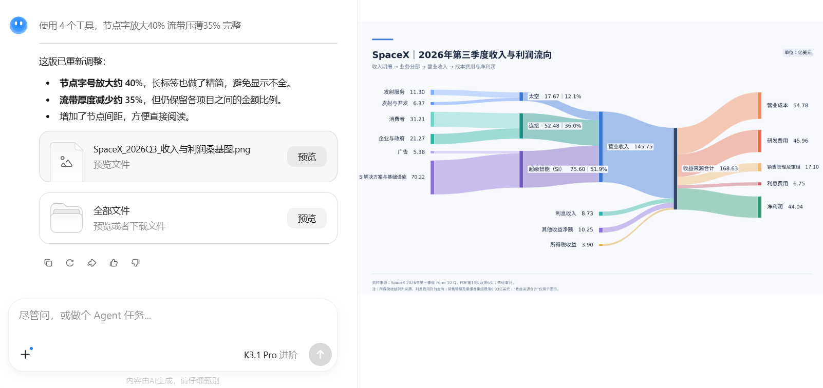Preview the 全部文件 folder
The height and width of the screenshot is (388, 823).
[x=307, y=218]
